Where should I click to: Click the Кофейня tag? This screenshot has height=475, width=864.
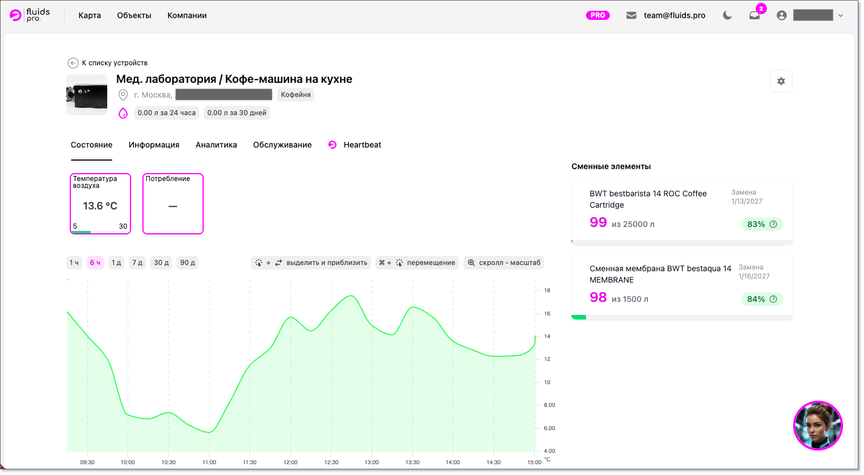coord(296,95)
